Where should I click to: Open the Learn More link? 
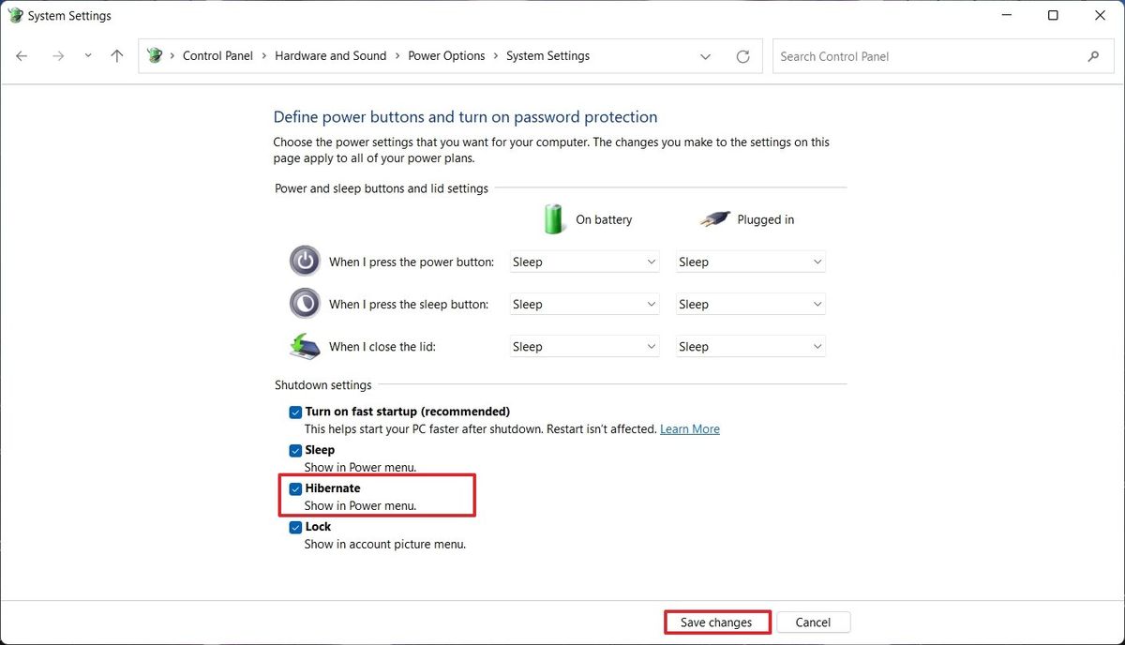[x=689, y=428]
